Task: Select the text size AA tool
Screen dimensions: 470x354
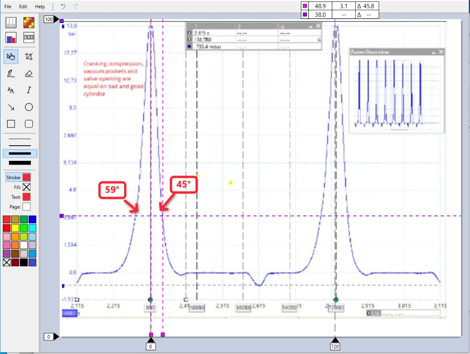Action: (x=11, y=90)
